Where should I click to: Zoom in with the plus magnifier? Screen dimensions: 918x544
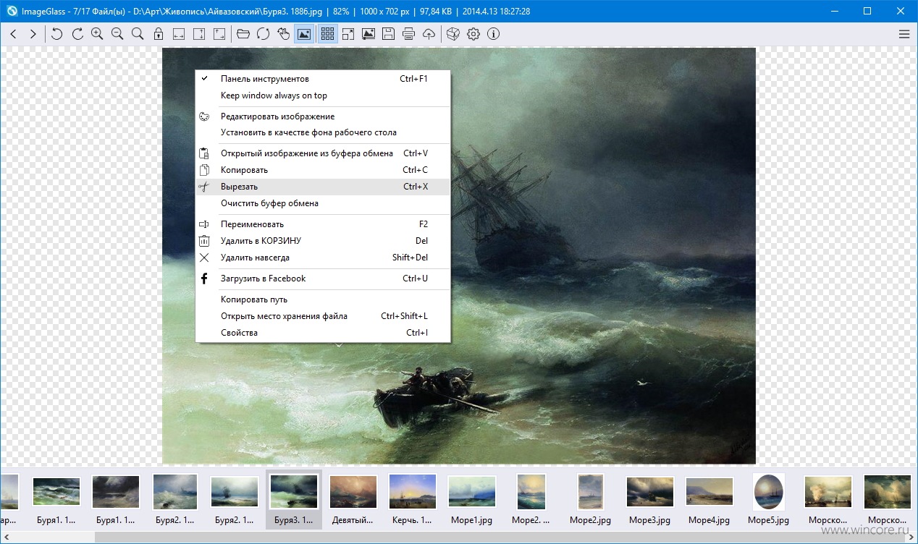coord(97,34)
